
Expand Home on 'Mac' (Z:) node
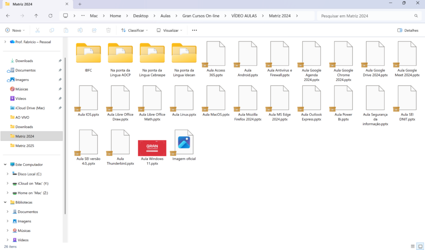(x=7, y=193)
